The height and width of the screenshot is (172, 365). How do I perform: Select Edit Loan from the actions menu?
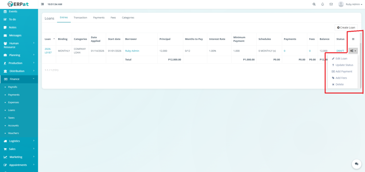341,58
